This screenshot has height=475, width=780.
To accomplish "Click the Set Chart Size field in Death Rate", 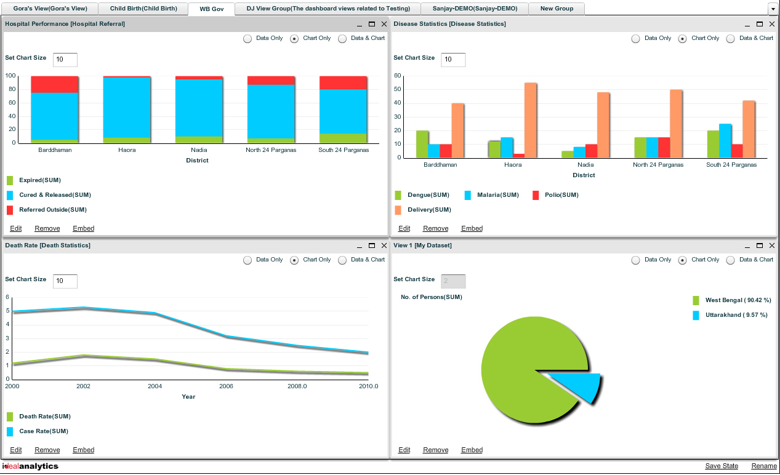I will pyautogui.click(x=65, y=281).
